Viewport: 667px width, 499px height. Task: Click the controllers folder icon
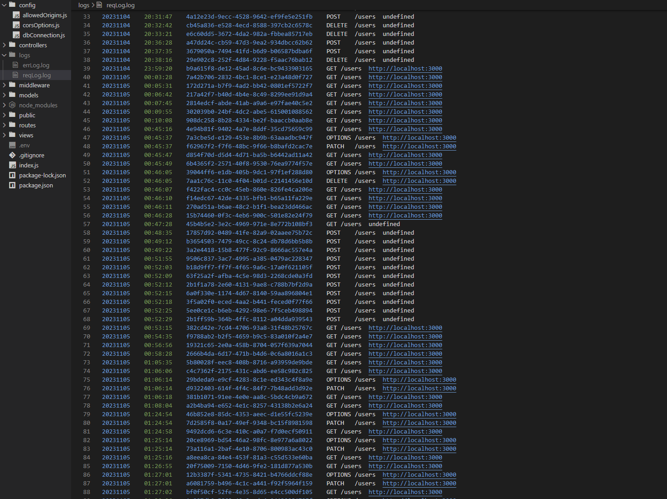point(12,45)
